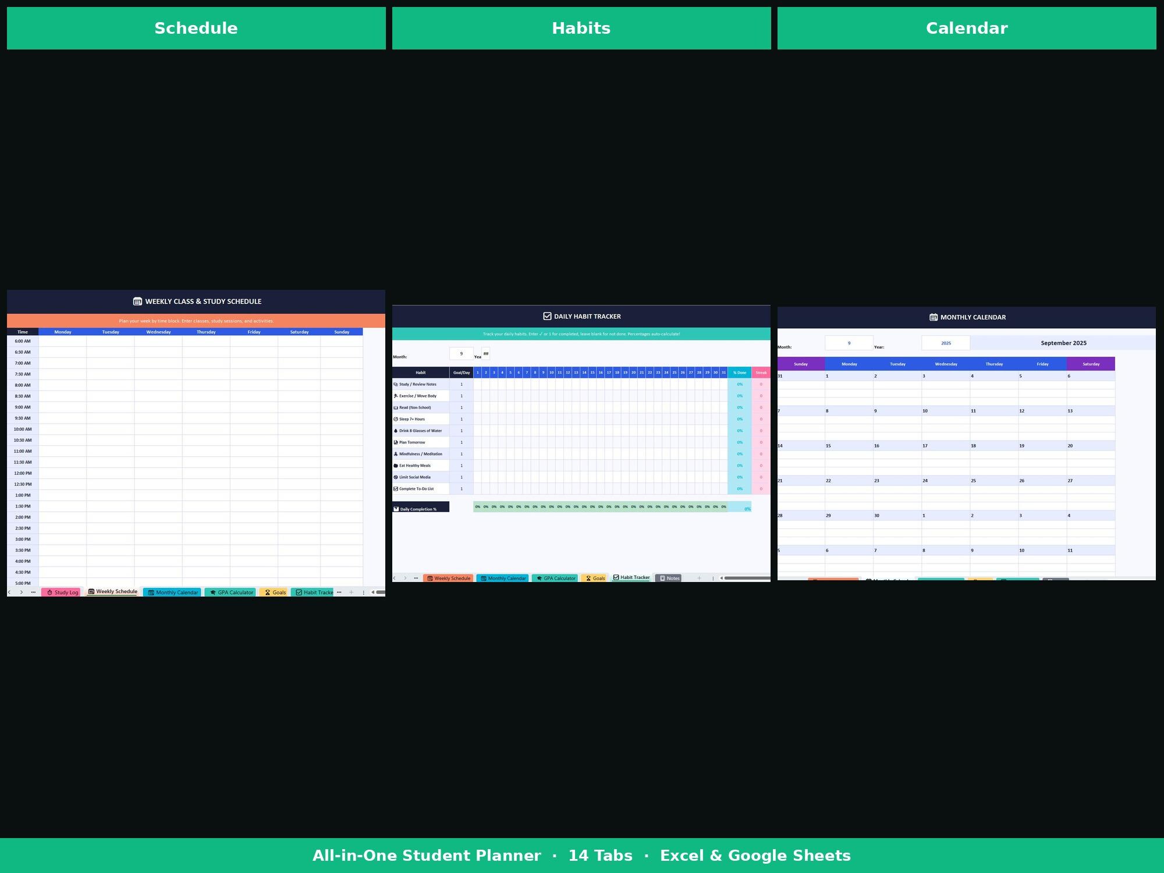Open sheet list ellipsis left of Study Log

(33, 592)
